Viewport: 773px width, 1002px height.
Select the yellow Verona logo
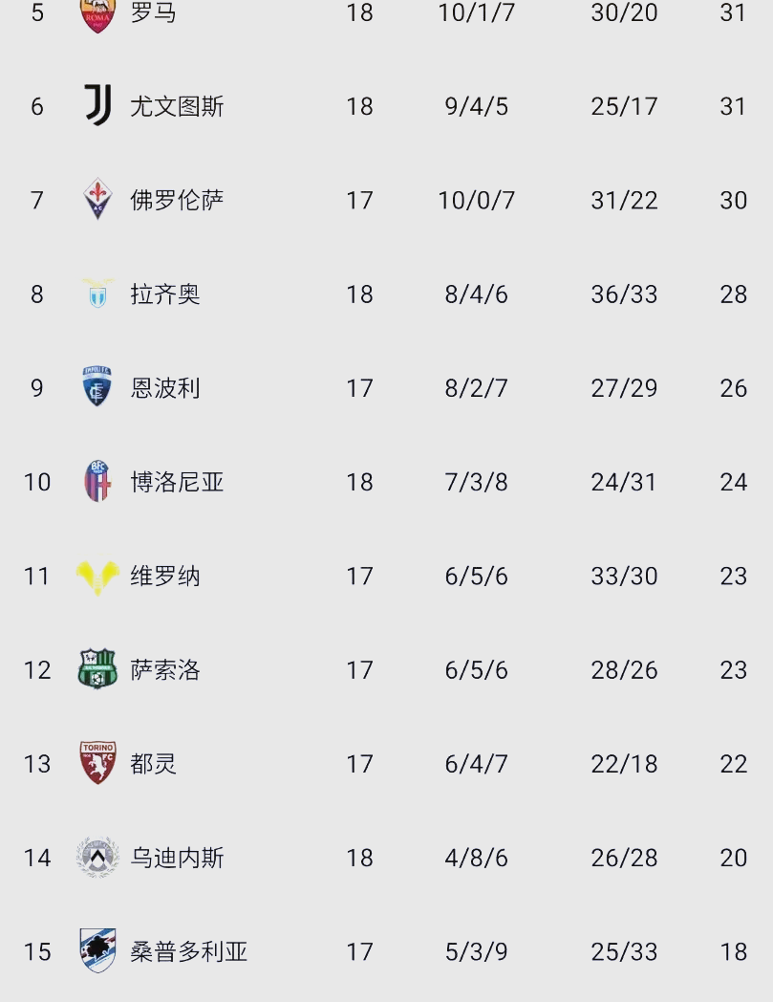[97, 577]
